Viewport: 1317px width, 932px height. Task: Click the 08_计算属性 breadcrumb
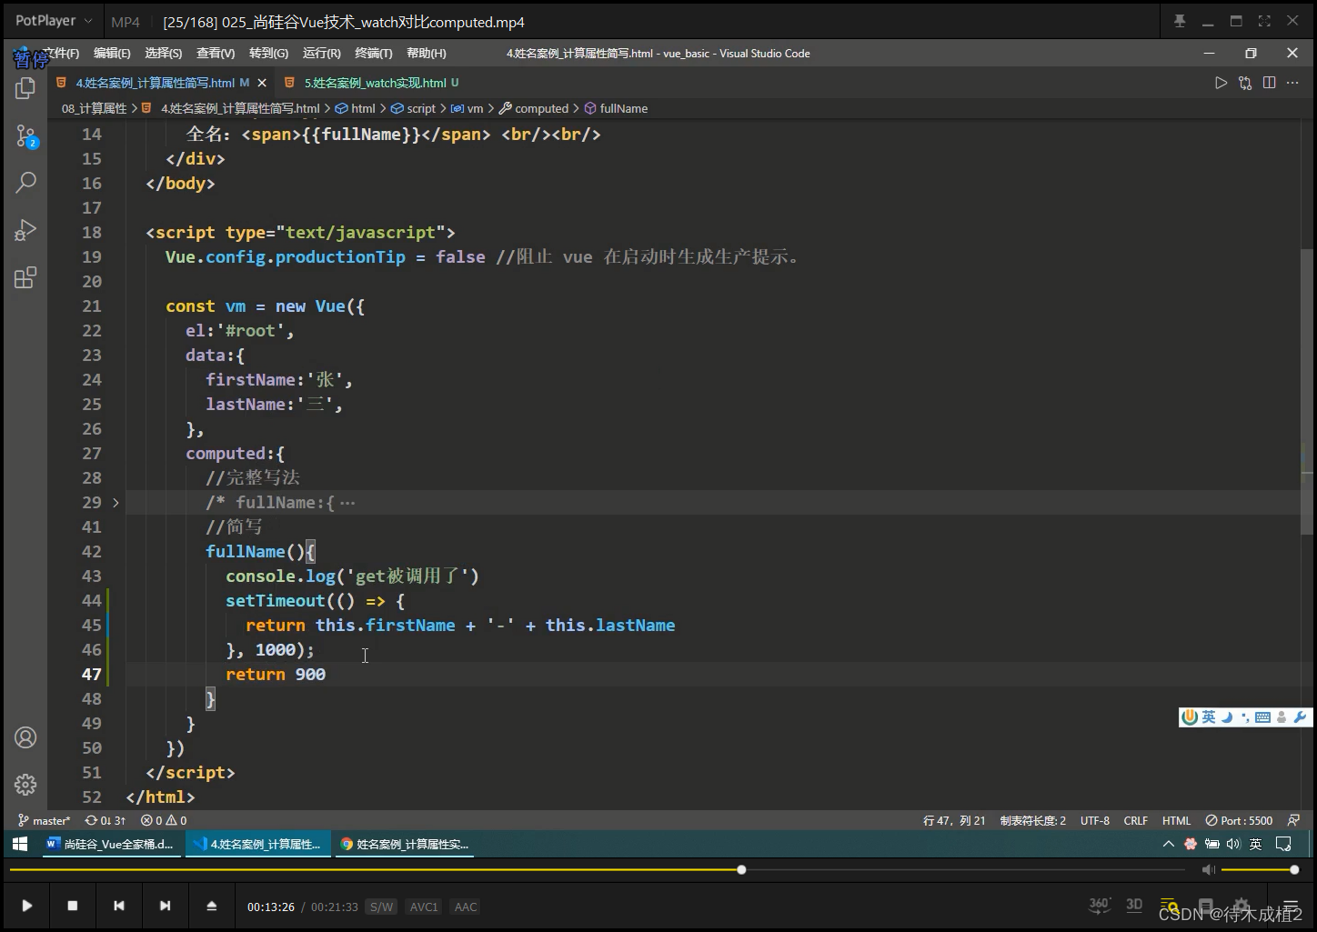tap(95, 108)
